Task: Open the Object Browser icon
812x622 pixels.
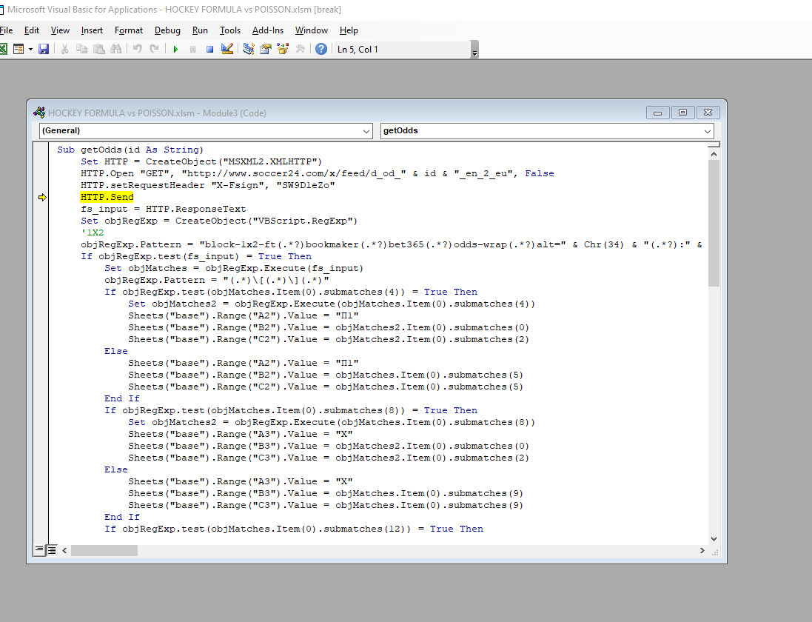Action: pos(282,50)
